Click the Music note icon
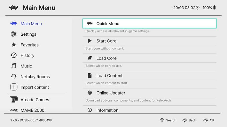 [14, 66]
